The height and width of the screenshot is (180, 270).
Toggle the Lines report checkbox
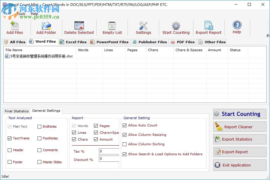tap(74, 133)
